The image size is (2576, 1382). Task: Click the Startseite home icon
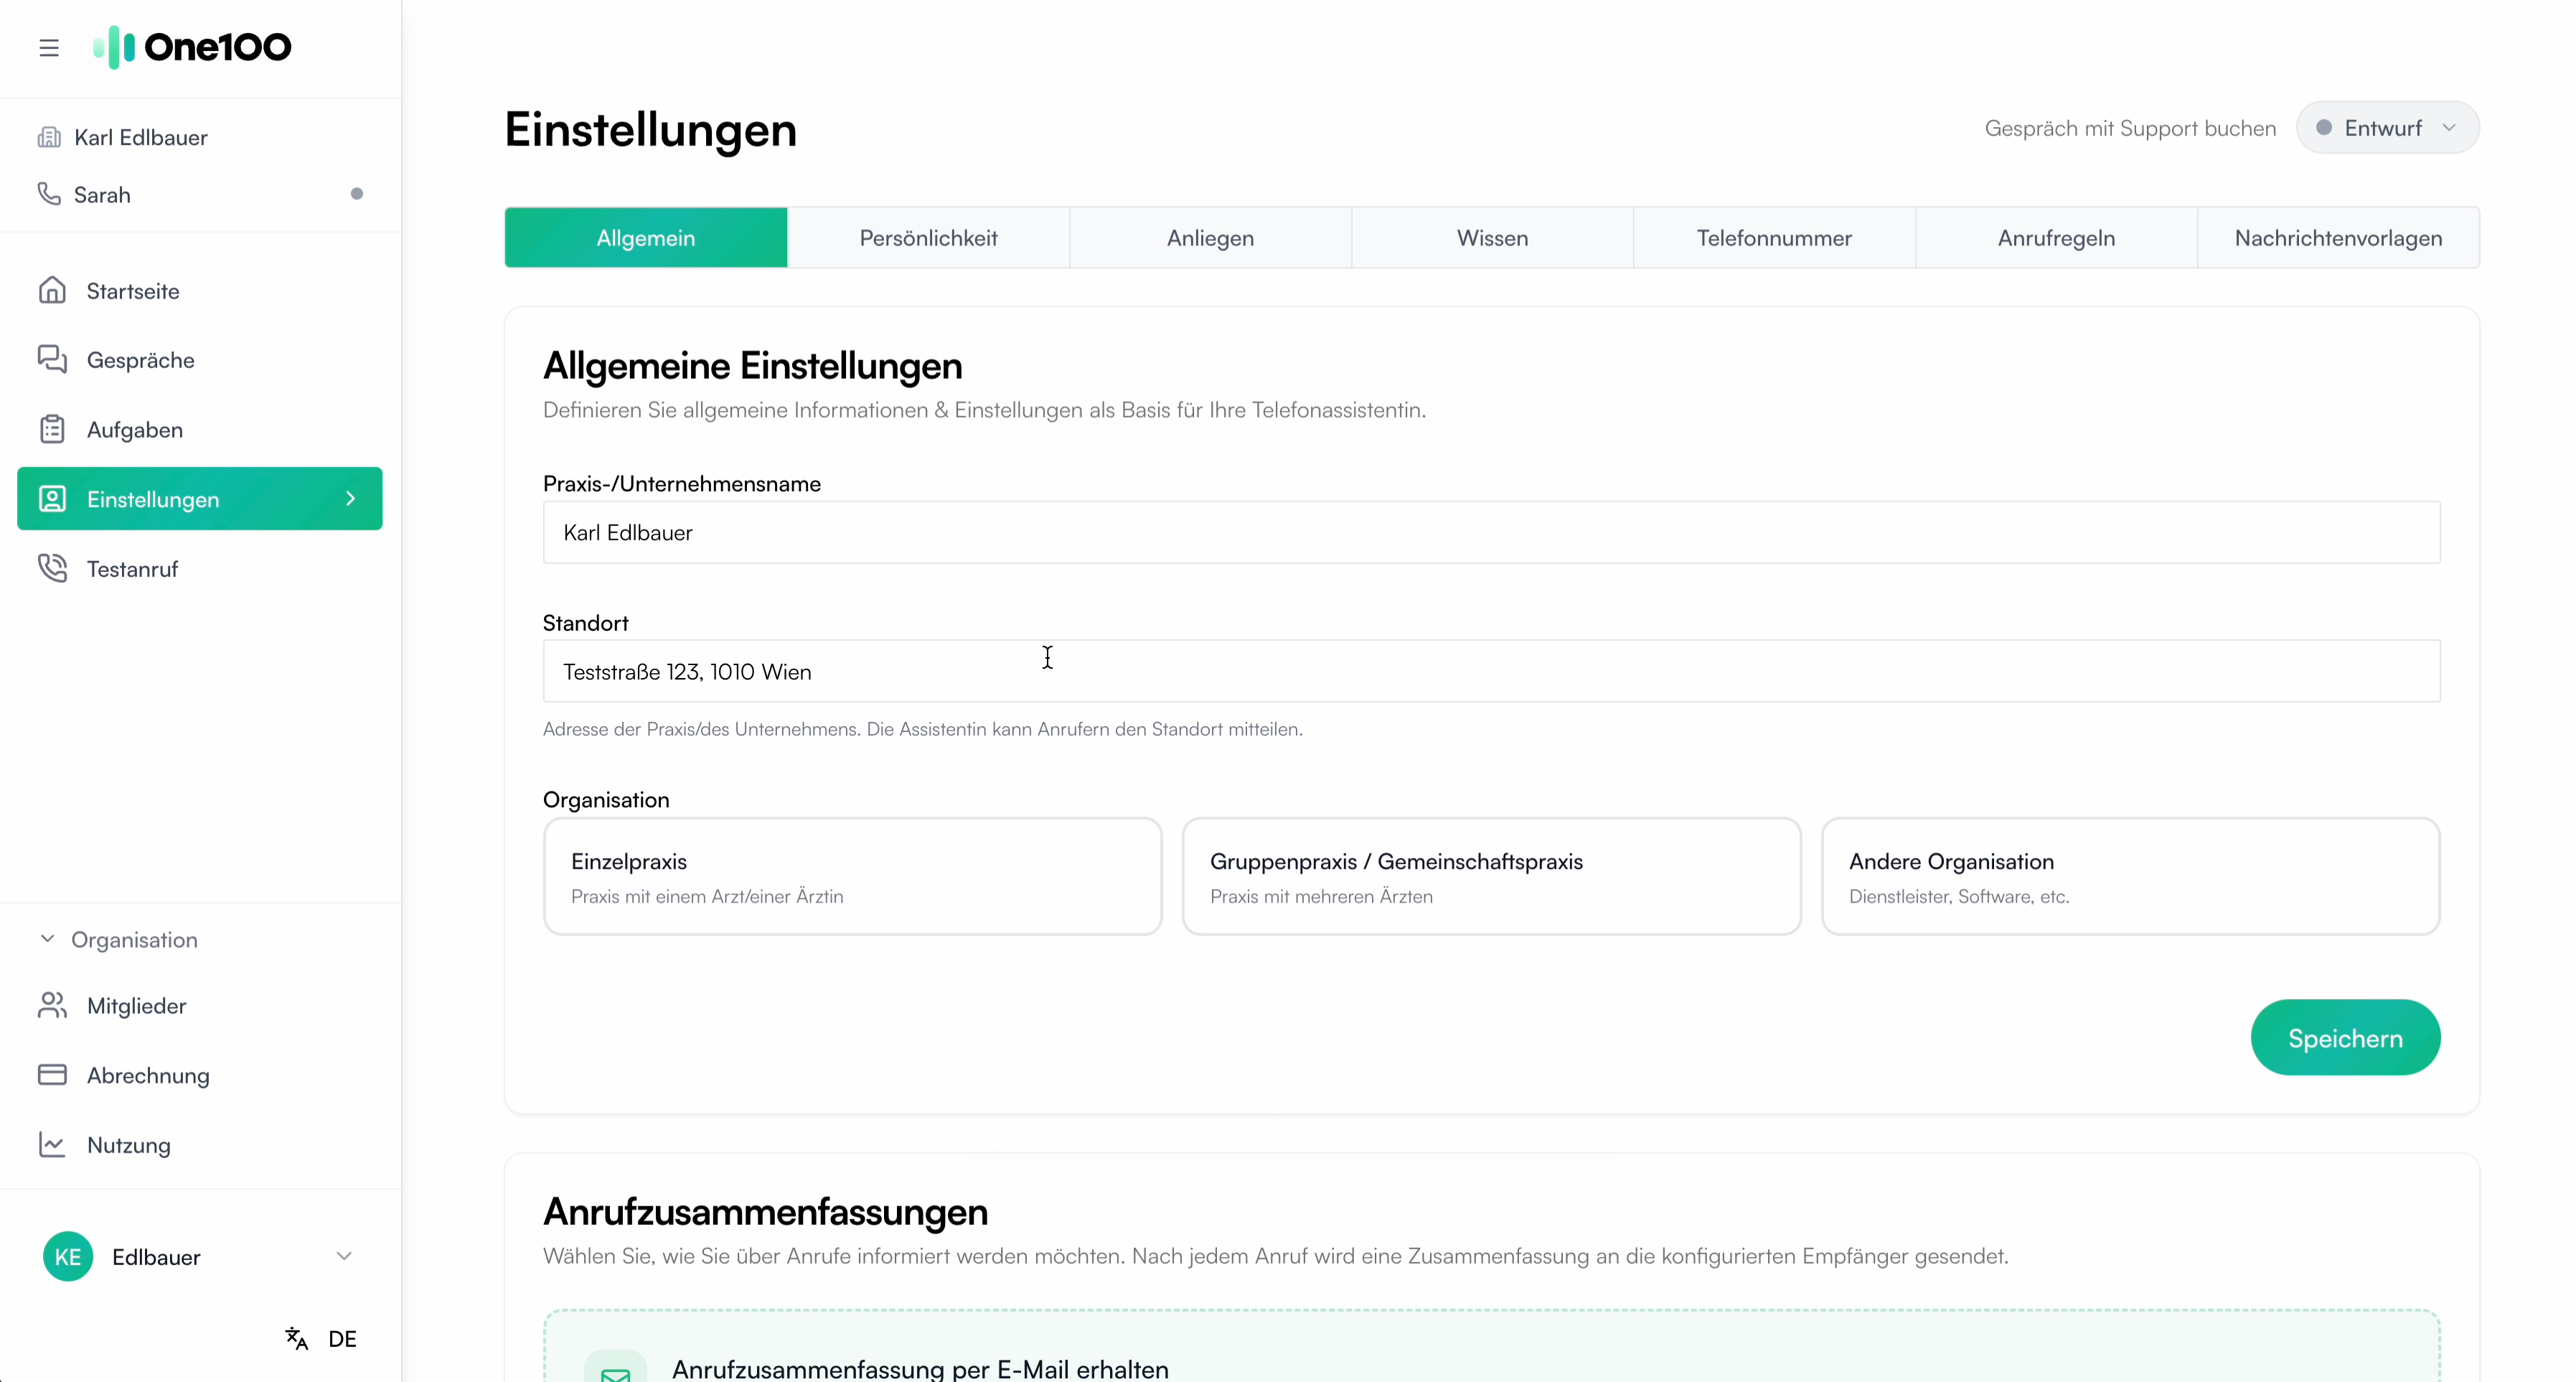point(52,290)
